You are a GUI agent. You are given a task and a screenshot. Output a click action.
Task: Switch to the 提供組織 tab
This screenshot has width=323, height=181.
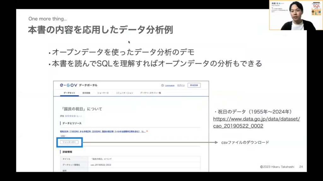point(86,93)
